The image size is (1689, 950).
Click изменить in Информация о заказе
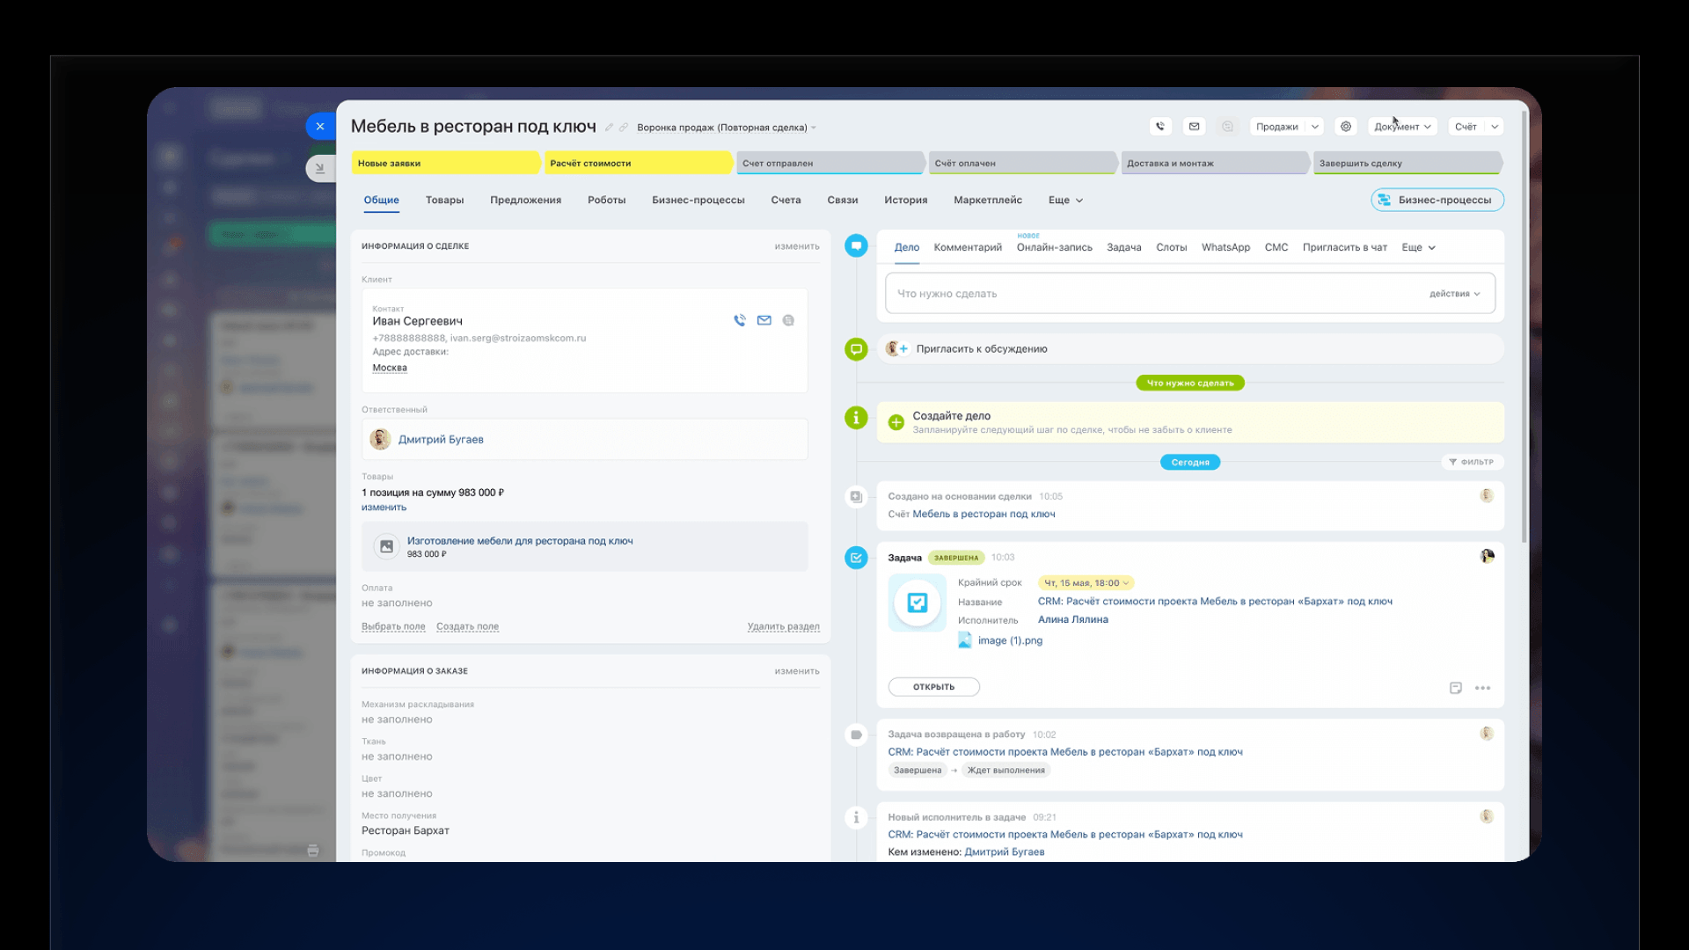pyautogui.click(x=797, y=671)
